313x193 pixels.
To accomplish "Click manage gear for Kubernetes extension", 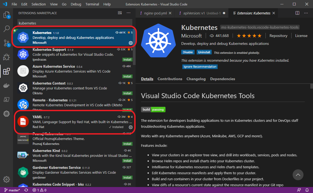I will 130,43.
